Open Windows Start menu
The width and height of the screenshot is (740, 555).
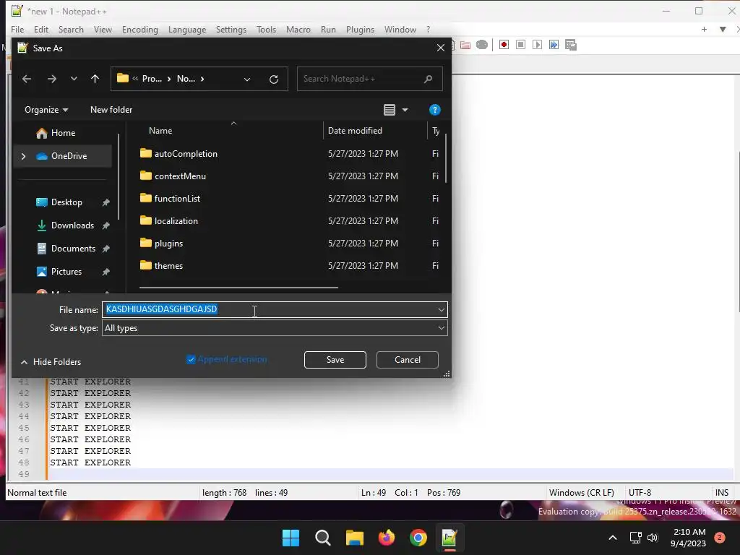click(291, 538)
